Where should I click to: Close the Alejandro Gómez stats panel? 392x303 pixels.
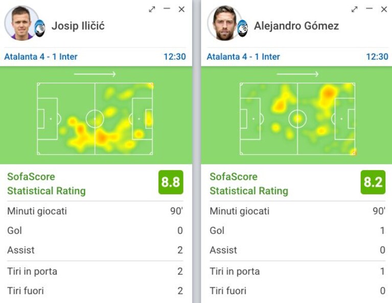[x=384, y=9]
